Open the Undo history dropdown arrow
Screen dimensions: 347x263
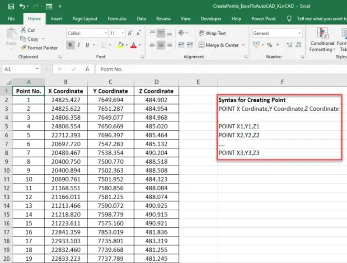[x=28, y=6]
